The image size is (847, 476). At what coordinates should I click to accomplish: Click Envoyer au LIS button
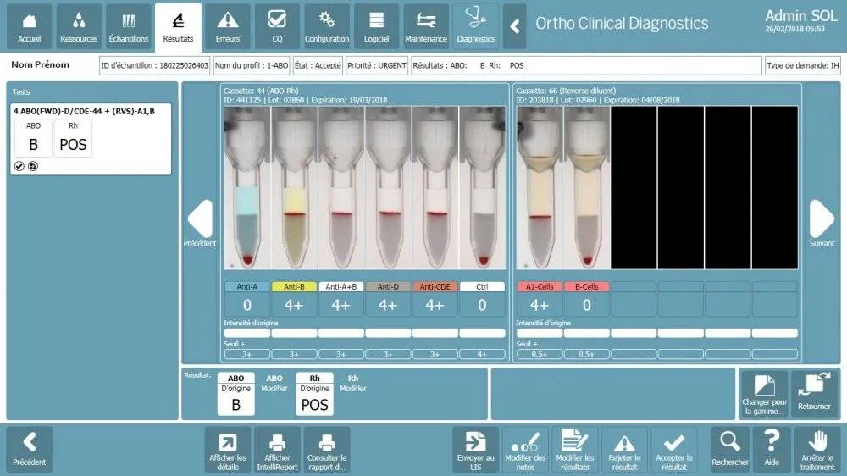pos(475,449)
